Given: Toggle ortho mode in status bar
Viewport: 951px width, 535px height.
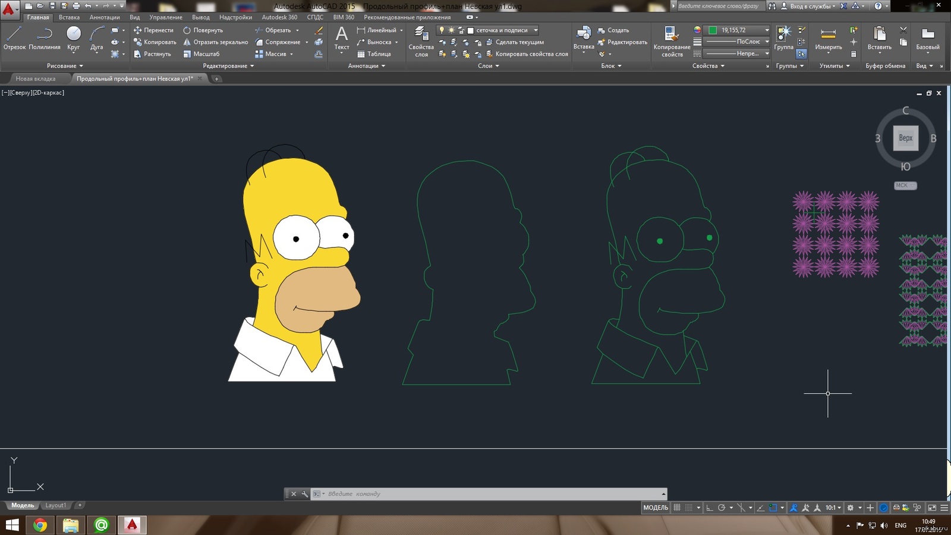Looking at the screenshot, I should pos(710,508).
